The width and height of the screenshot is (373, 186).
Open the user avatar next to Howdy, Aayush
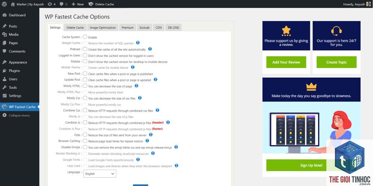[x=369, y=4]
